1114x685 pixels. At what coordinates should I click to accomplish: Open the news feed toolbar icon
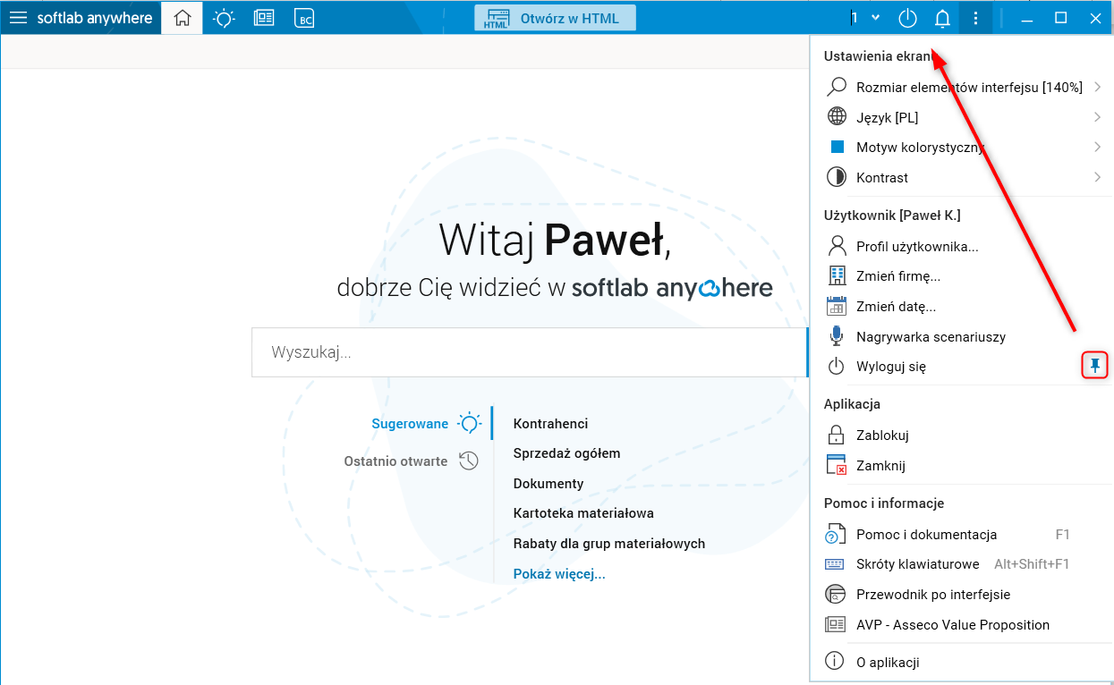pos(264,18)
